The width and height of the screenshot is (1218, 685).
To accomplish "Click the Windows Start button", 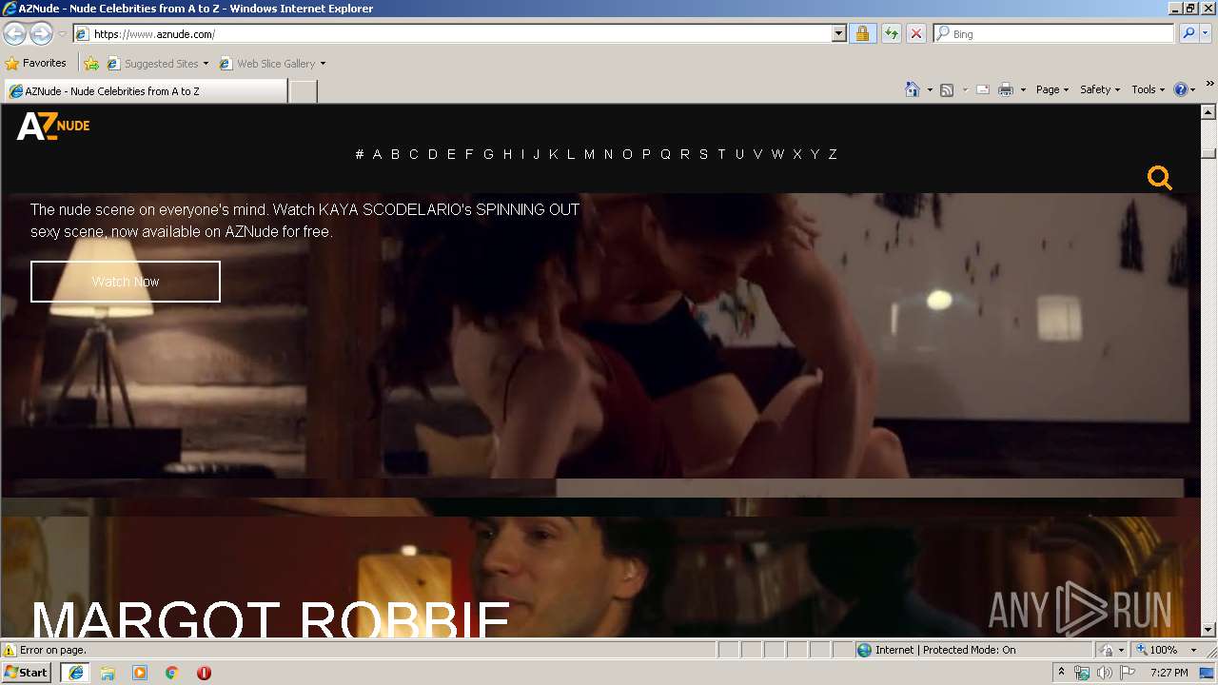I will point(27,673).
